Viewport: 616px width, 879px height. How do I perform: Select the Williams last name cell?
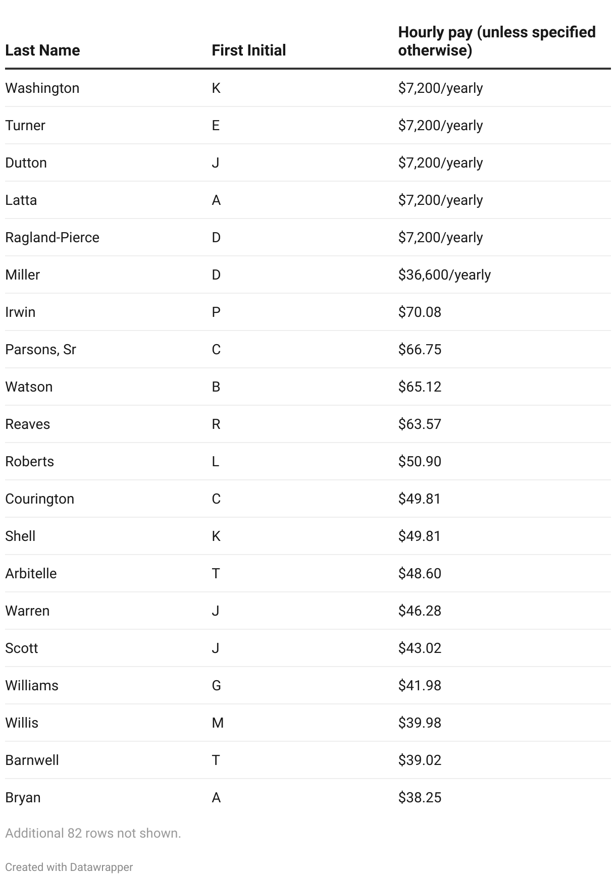(32, 686)
